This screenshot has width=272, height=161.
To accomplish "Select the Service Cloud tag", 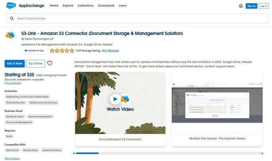I will [x=30, y=150].
